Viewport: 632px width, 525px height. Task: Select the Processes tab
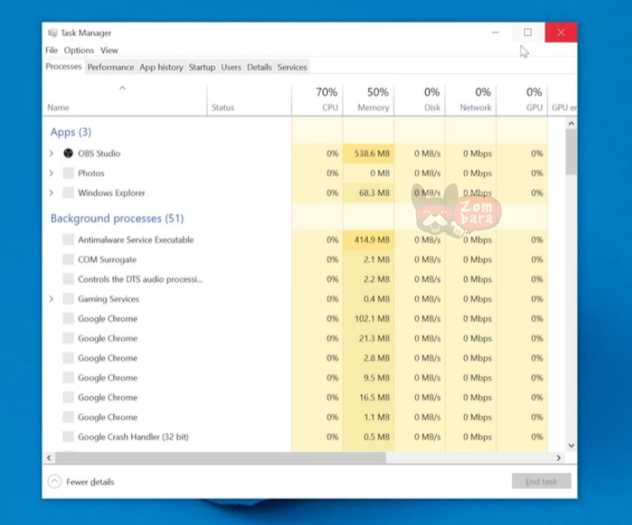[64, 66]
